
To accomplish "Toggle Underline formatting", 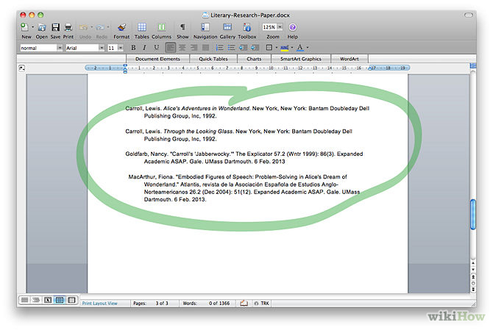I will (156, 48).
